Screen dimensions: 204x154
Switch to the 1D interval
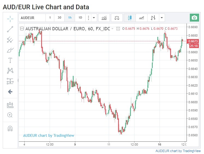tap(80, 18)
